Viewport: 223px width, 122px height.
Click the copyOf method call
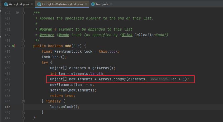click(x=120, y=79)
